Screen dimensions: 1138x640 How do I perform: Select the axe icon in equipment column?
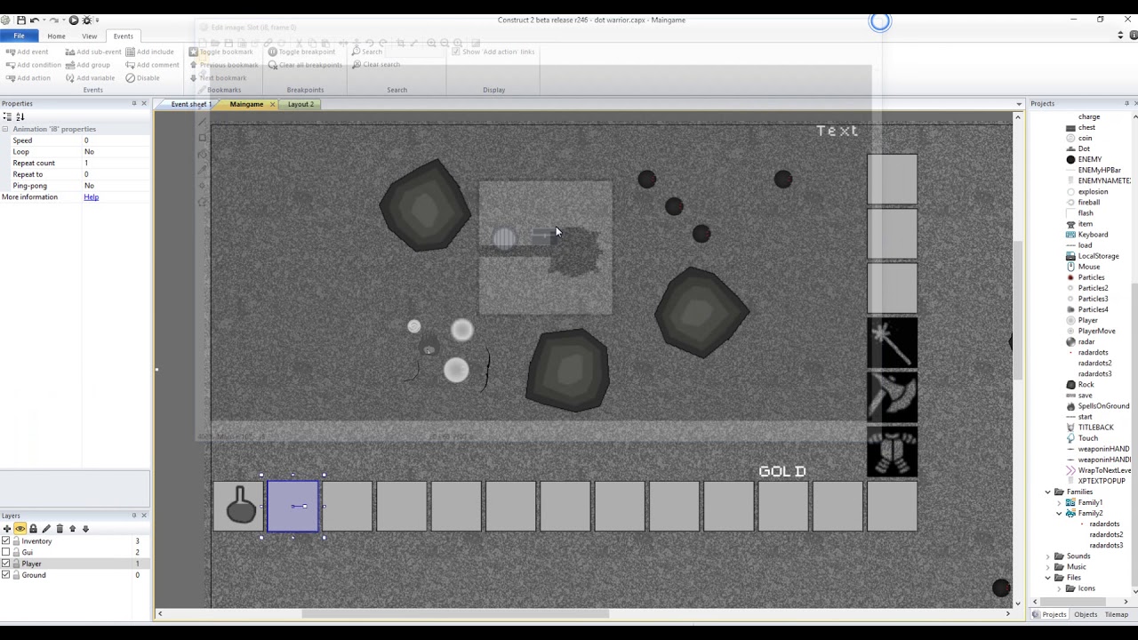[892, 397]
